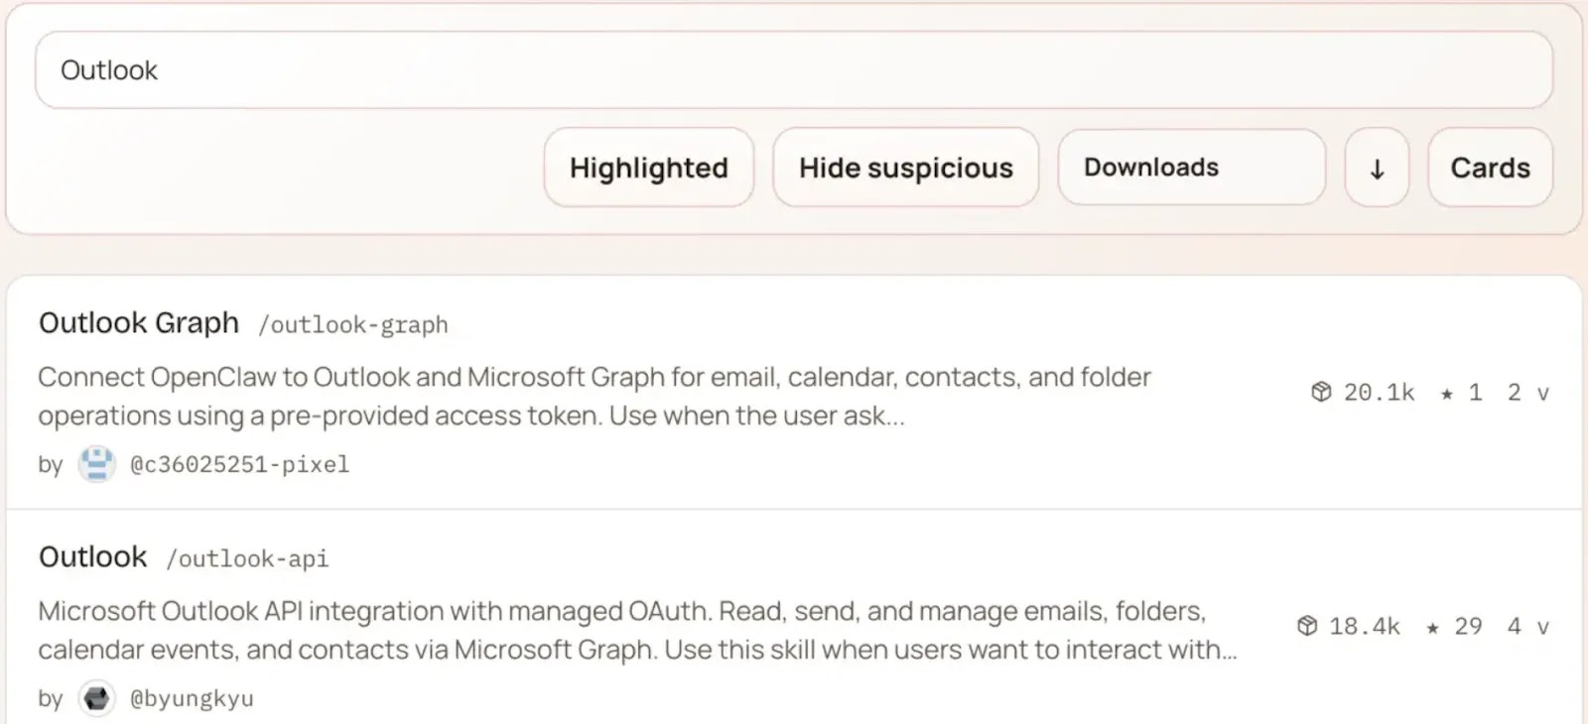
Task: Click the download box icon showing 20.1k
Action: coord(1321,392)
